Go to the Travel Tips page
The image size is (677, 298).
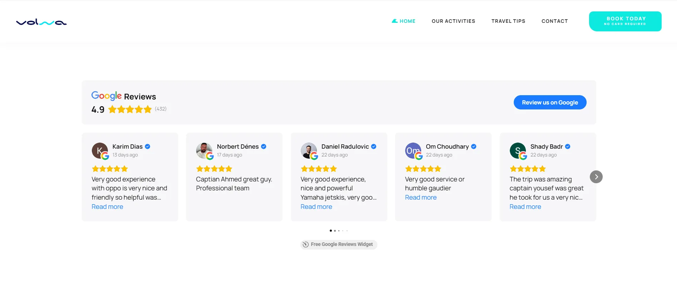[508, 21]
